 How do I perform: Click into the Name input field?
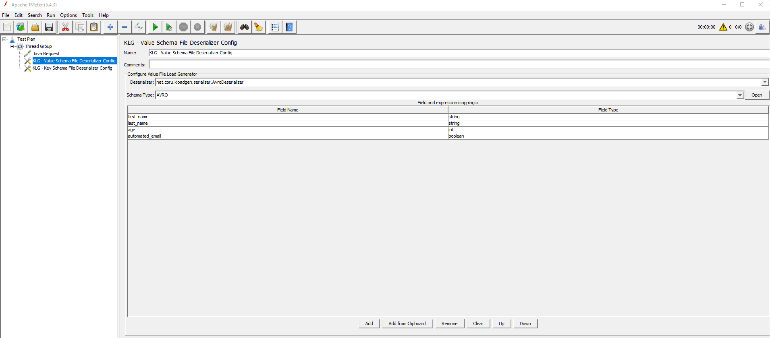[459, 53]
